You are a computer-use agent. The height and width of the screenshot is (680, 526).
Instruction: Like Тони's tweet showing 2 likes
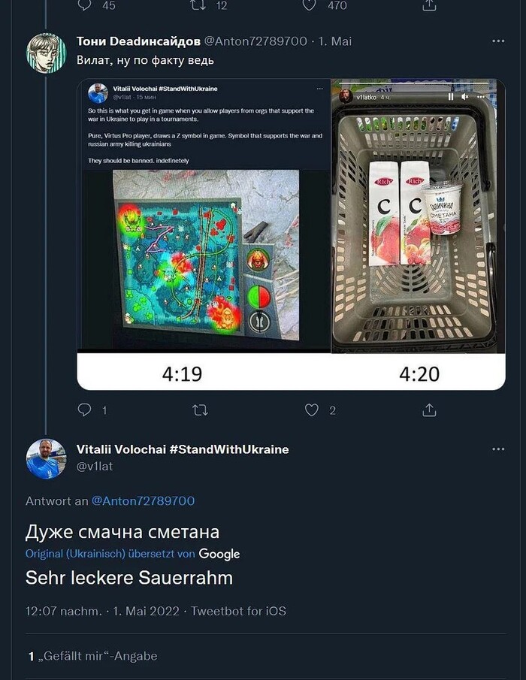pos(311,410)
